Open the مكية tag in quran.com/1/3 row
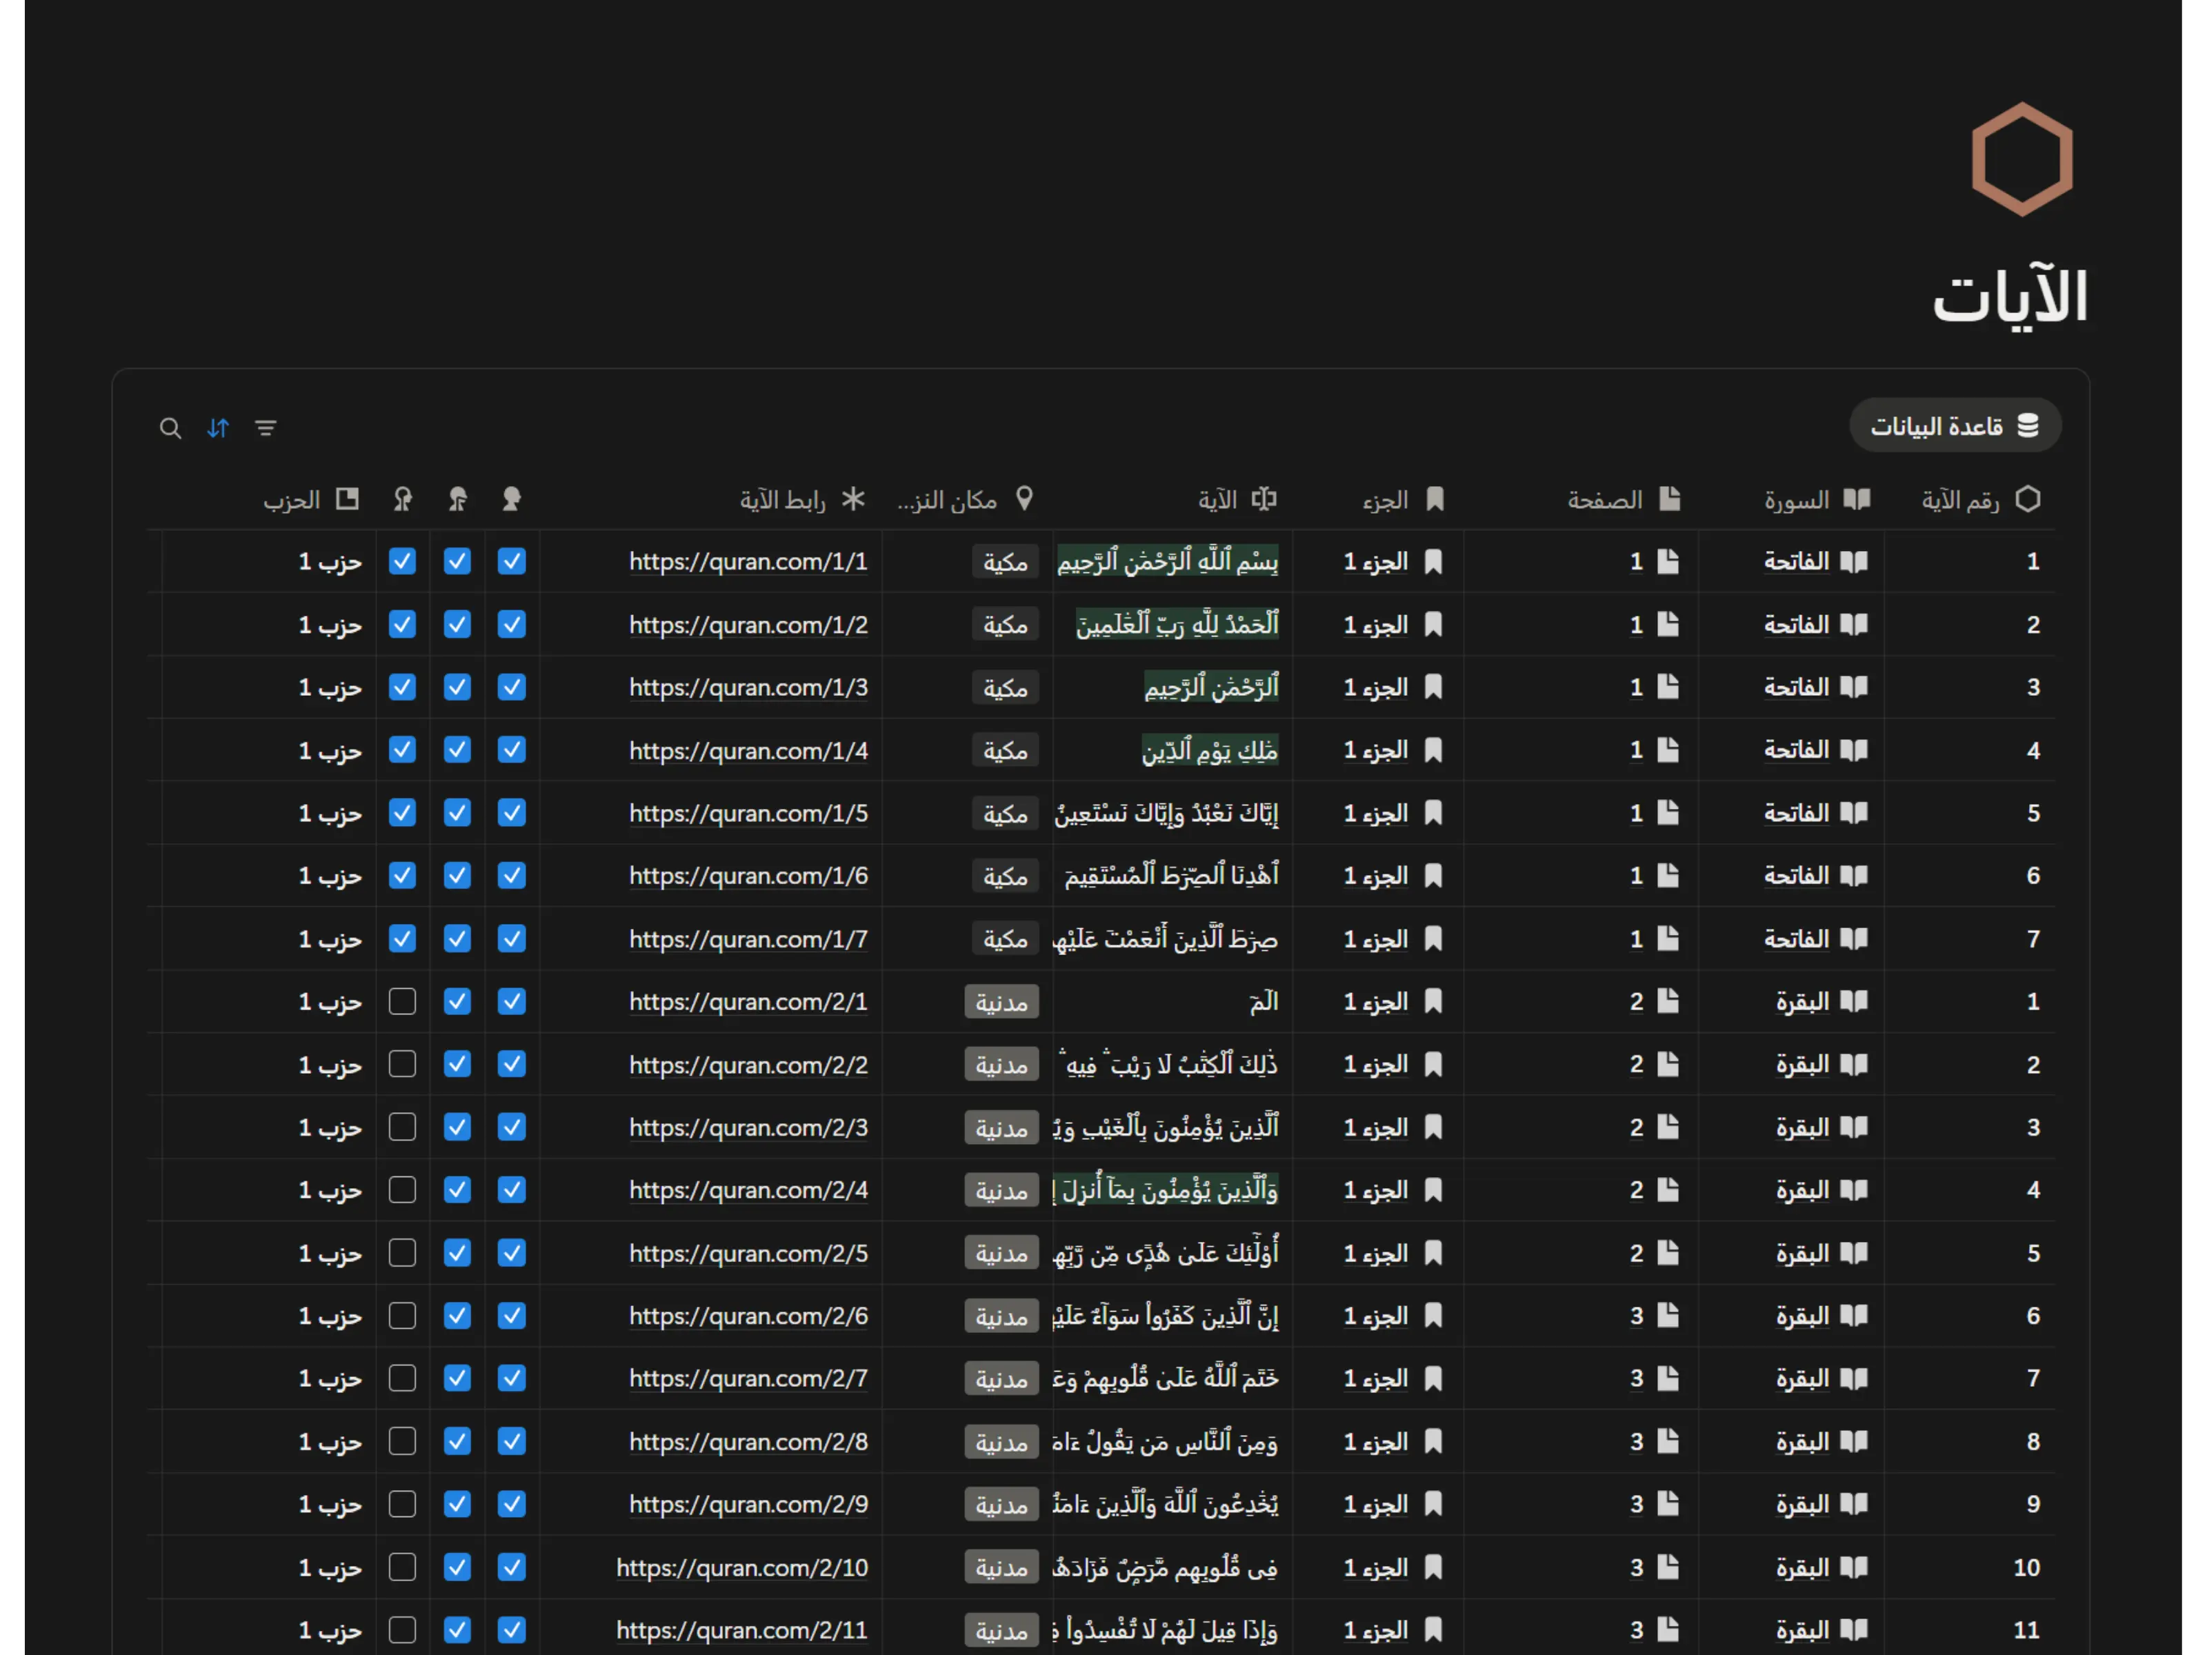The width and height of the screenshot is (2207, 1655). pos(1005,688)
